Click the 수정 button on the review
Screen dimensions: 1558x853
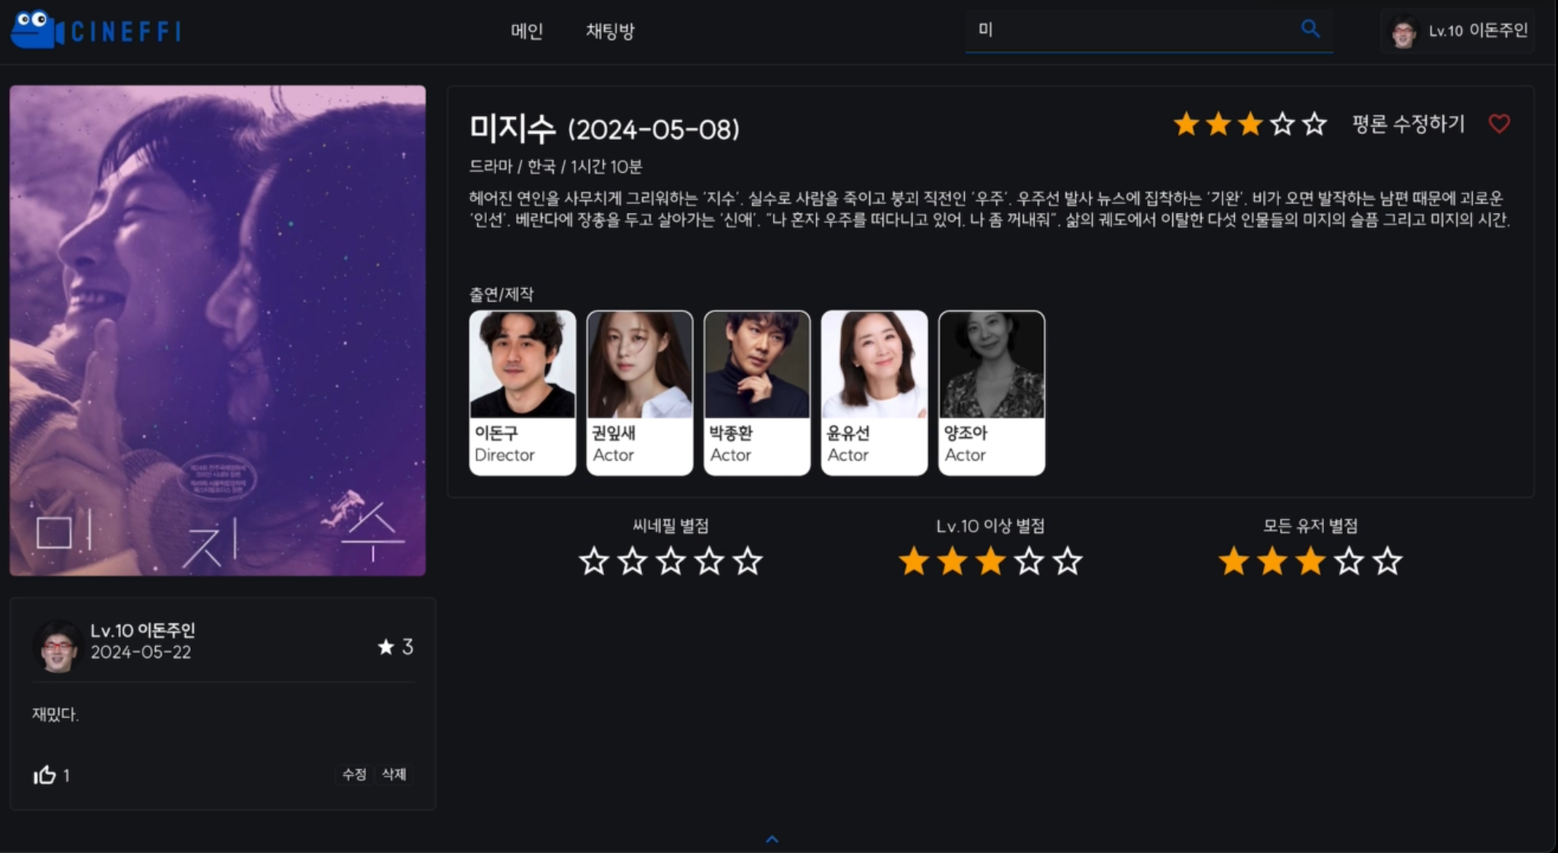click(x=354, y=774)
